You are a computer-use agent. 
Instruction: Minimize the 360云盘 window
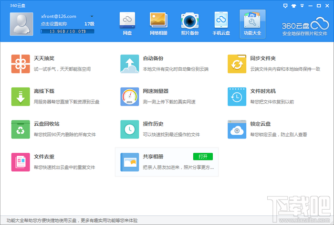[x=310, y=6]
